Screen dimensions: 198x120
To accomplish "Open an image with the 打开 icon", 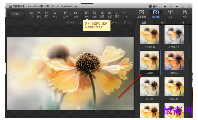I will [x=31, y=14].
